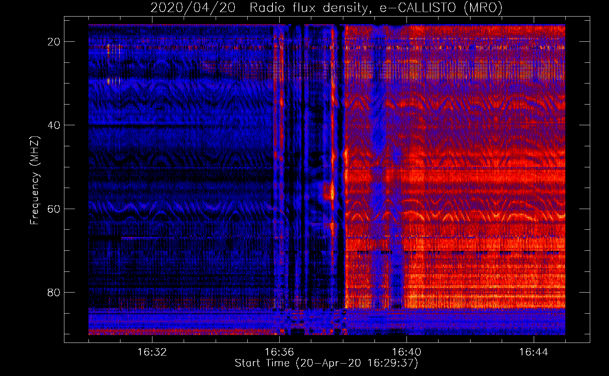
Task: Click the frequency tick label 80
Action: [54, 292]
